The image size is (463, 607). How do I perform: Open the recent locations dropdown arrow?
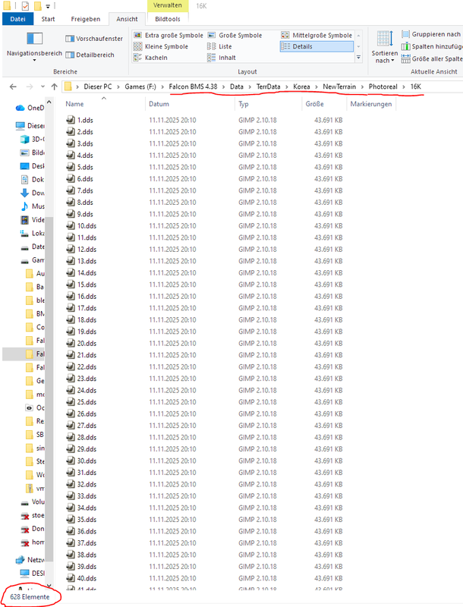(43, 86)
